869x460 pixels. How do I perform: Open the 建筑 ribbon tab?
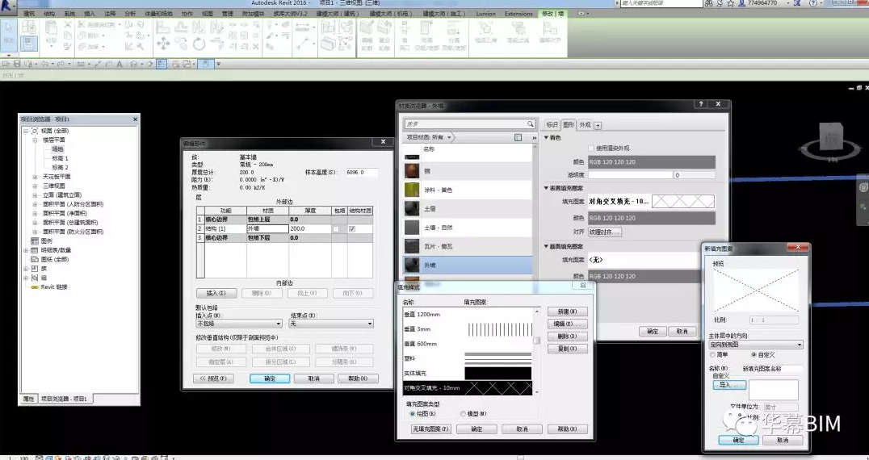click(29, 14)
